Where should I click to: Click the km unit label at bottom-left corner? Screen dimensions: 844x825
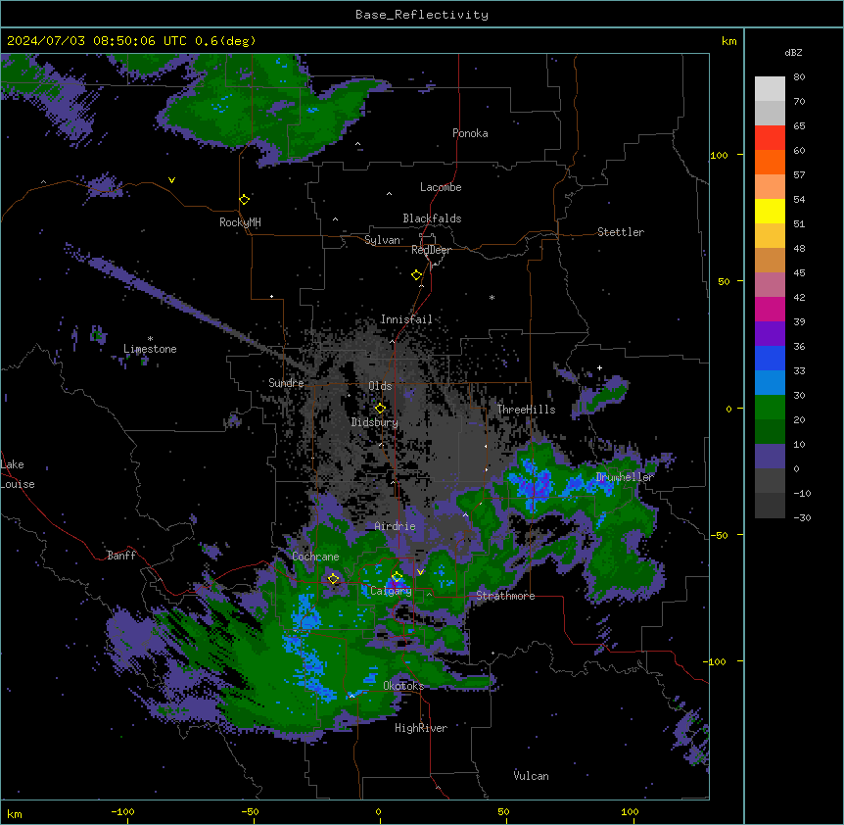pyautogui.click(x=15, y=813)
